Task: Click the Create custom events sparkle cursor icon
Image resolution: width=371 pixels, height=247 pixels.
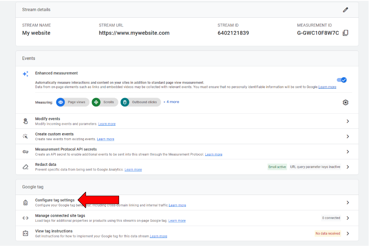Action: pos(26,136)
